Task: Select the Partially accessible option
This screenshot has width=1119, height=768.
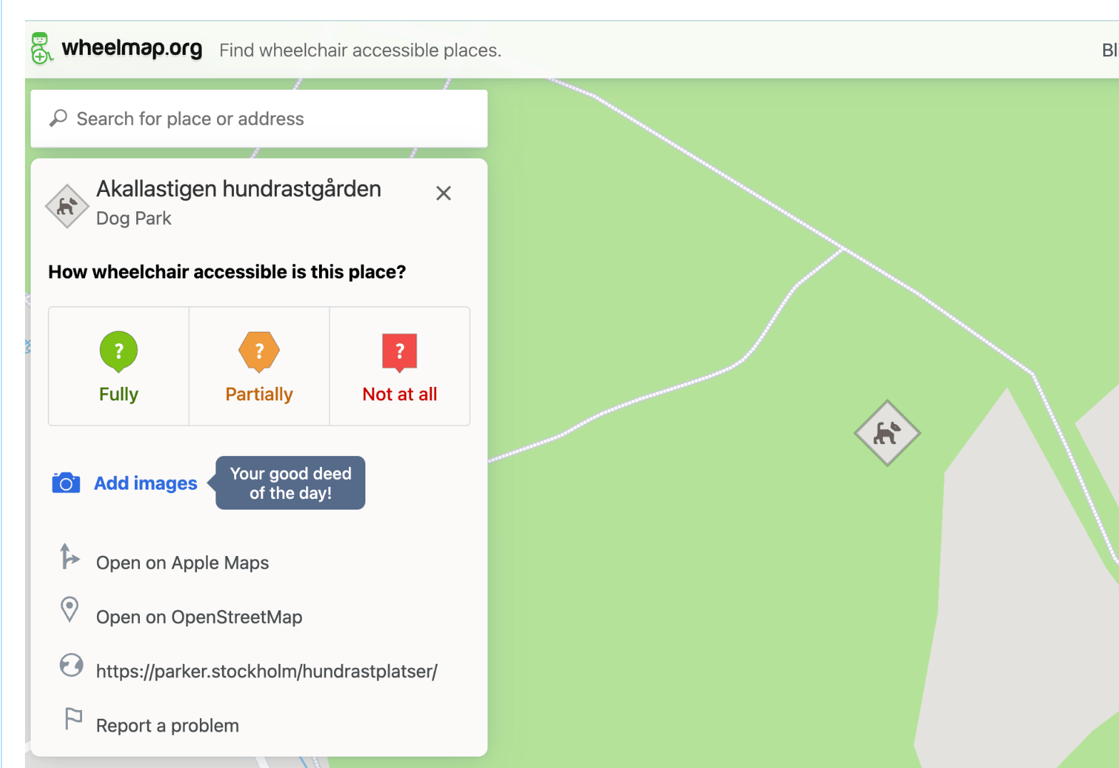Action: (x=259, y=366)
